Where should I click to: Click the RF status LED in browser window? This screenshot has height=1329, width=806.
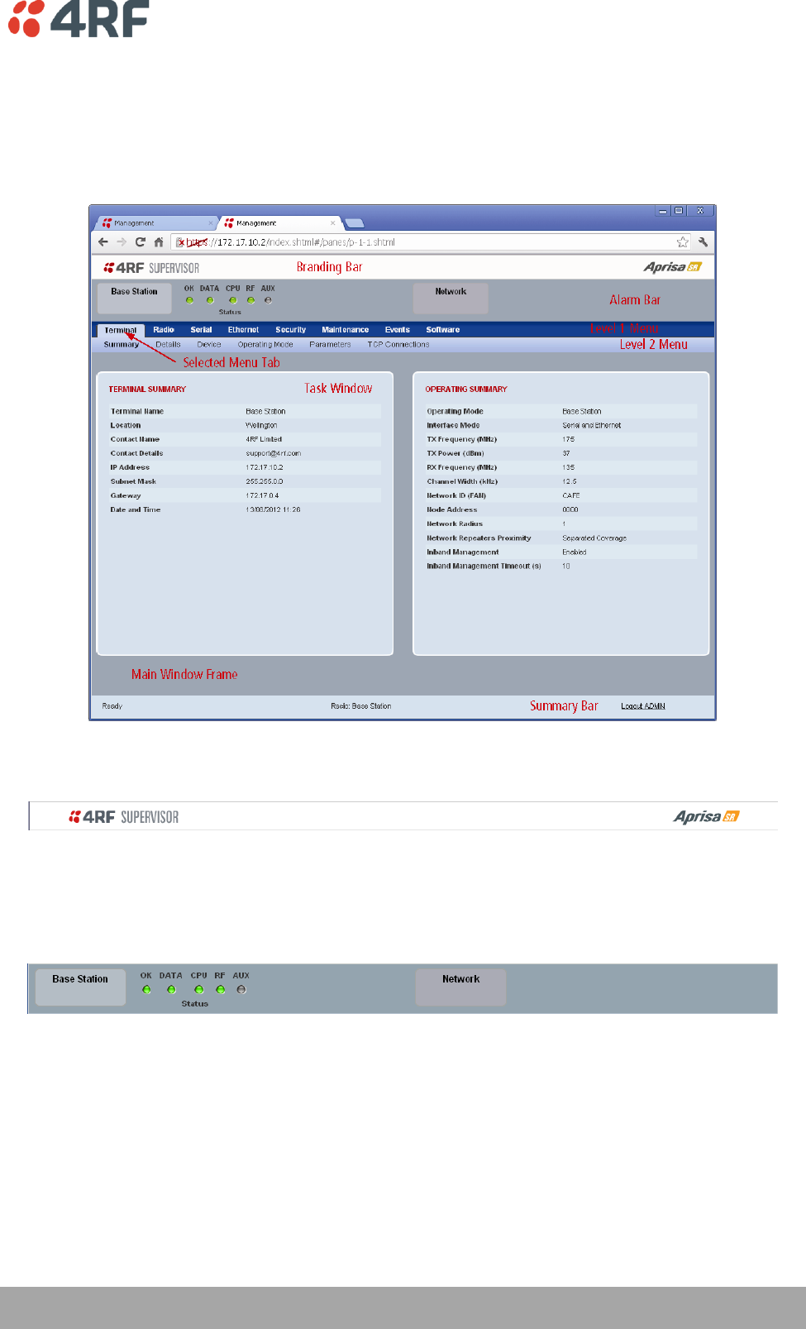point(250,300)
